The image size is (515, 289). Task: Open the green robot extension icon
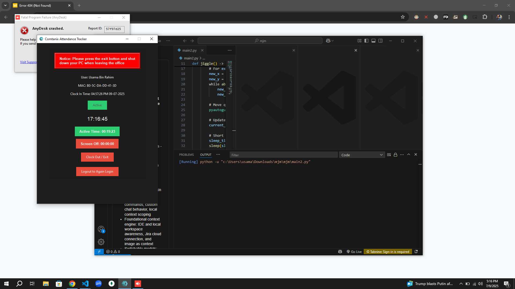click(465, 17)
